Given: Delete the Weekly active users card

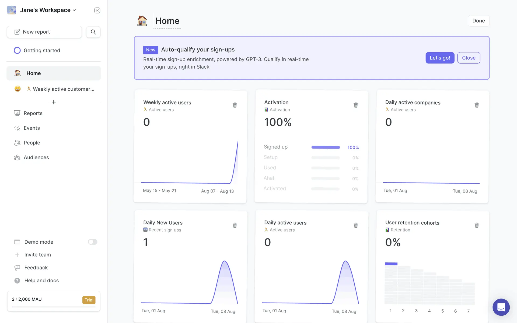Looking at the screenshot, I should tap(235, 105).
